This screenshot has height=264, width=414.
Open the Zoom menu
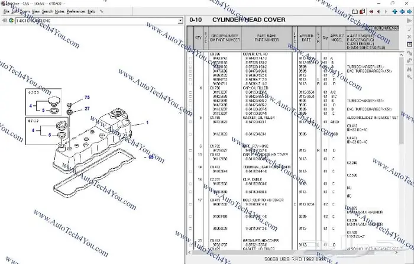click(24, 11)
